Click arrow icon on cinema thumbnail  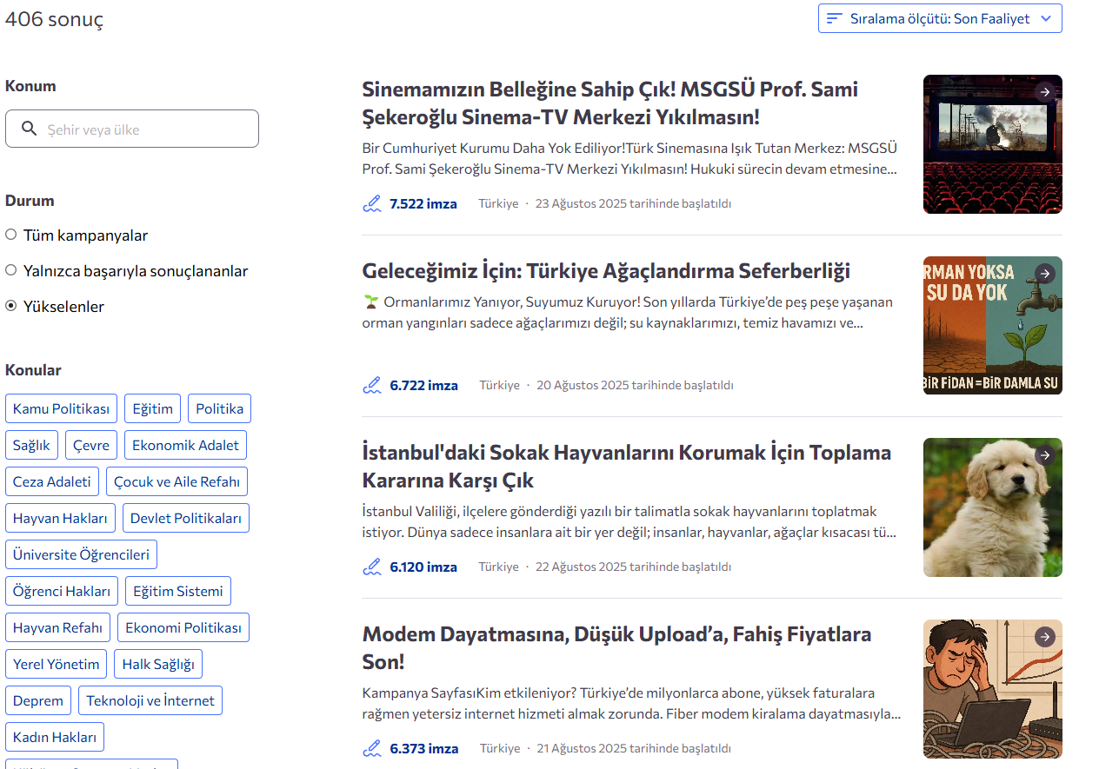click(x=1045, y=91)
